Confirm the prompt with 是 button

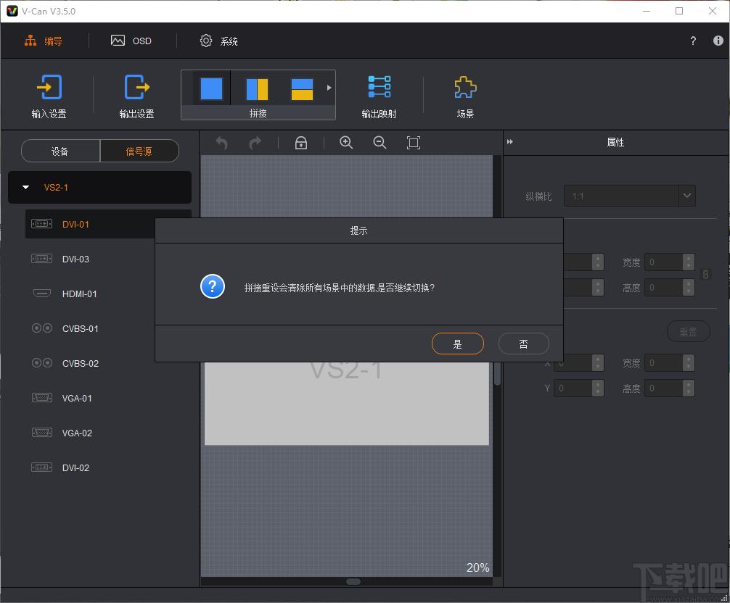(458, 344)
